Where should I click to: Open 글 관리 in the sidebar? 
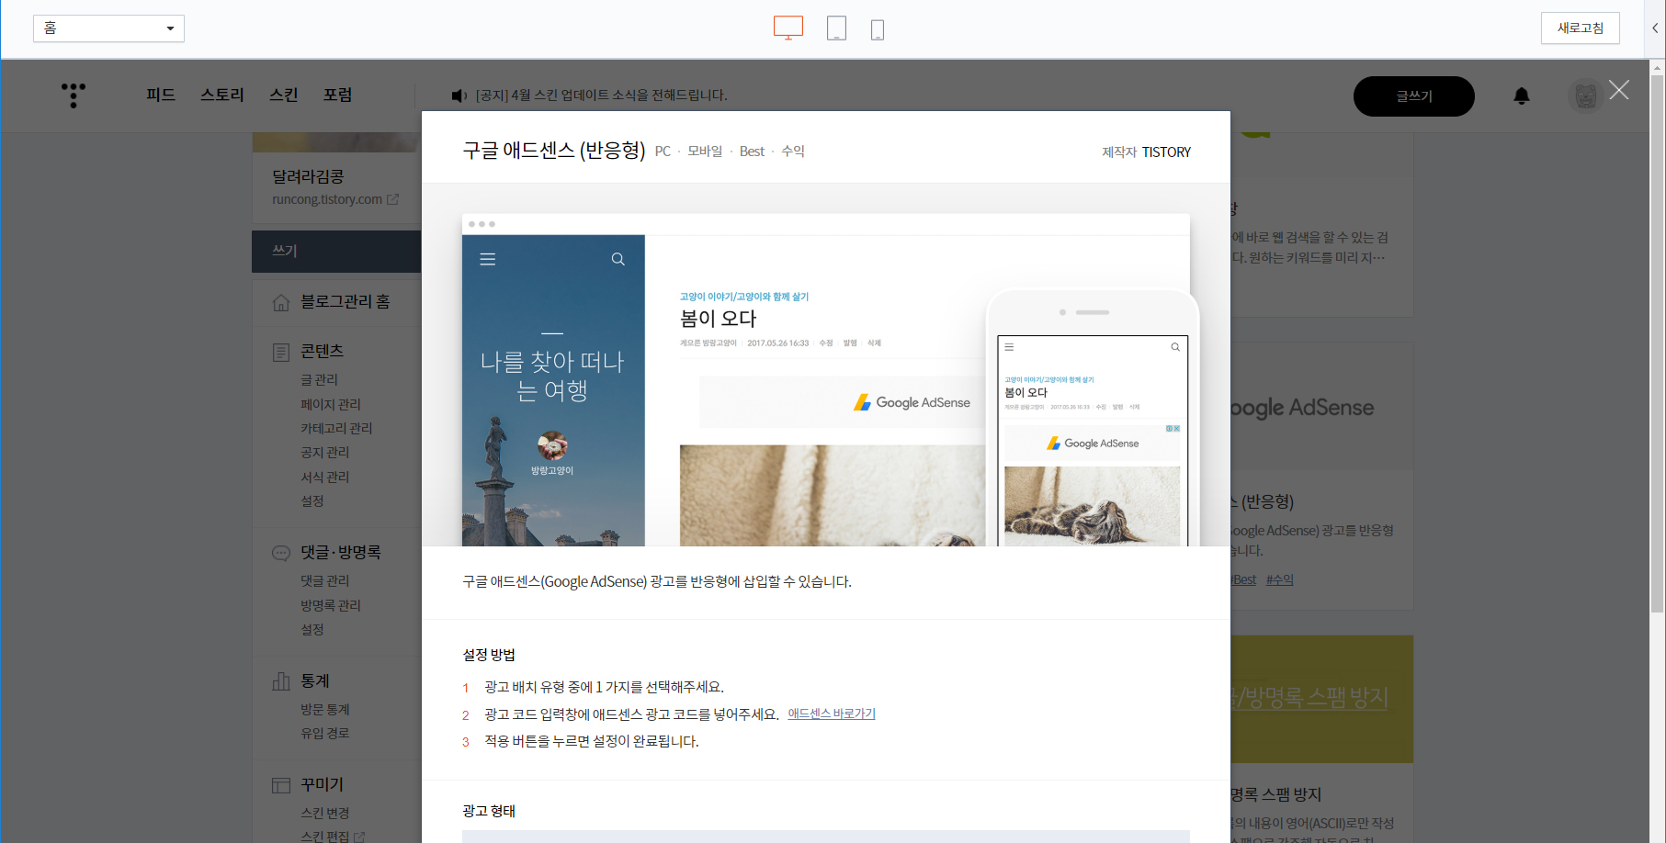(320, 380)
